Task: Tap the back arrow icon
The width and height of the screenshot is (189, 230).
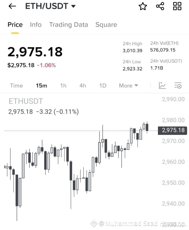Action: coord(12,6)
